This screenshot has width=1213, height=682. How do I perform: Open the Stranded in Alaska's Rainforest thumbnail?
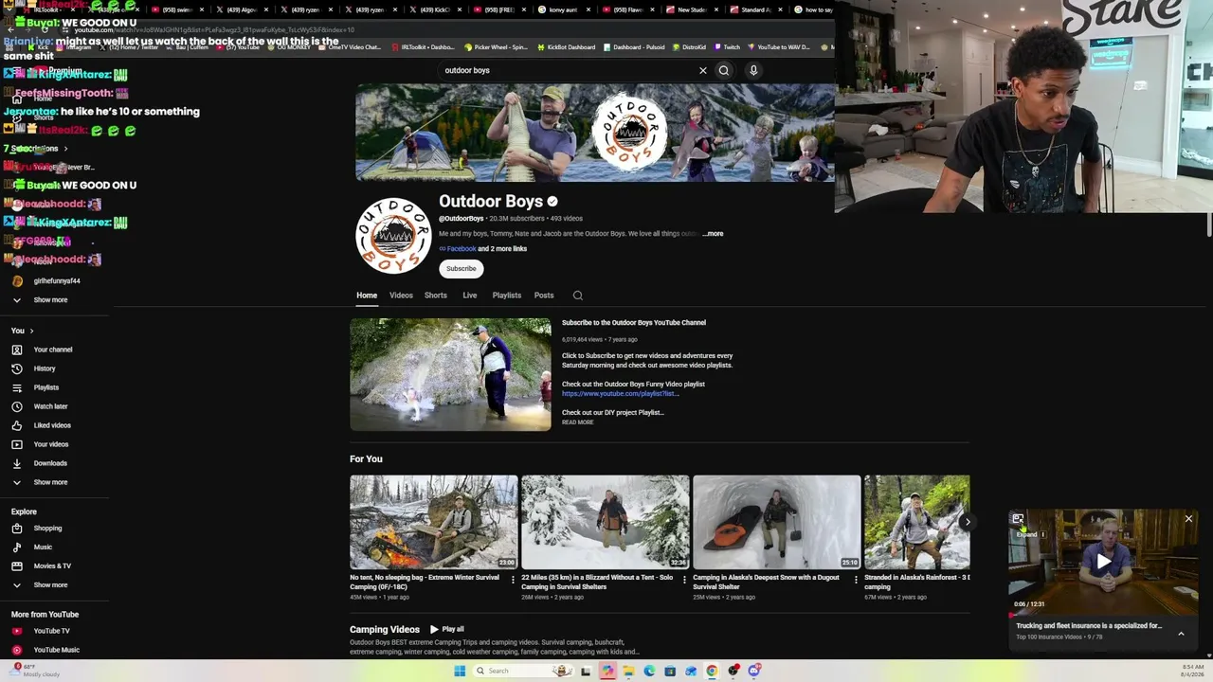click(917, 522)
